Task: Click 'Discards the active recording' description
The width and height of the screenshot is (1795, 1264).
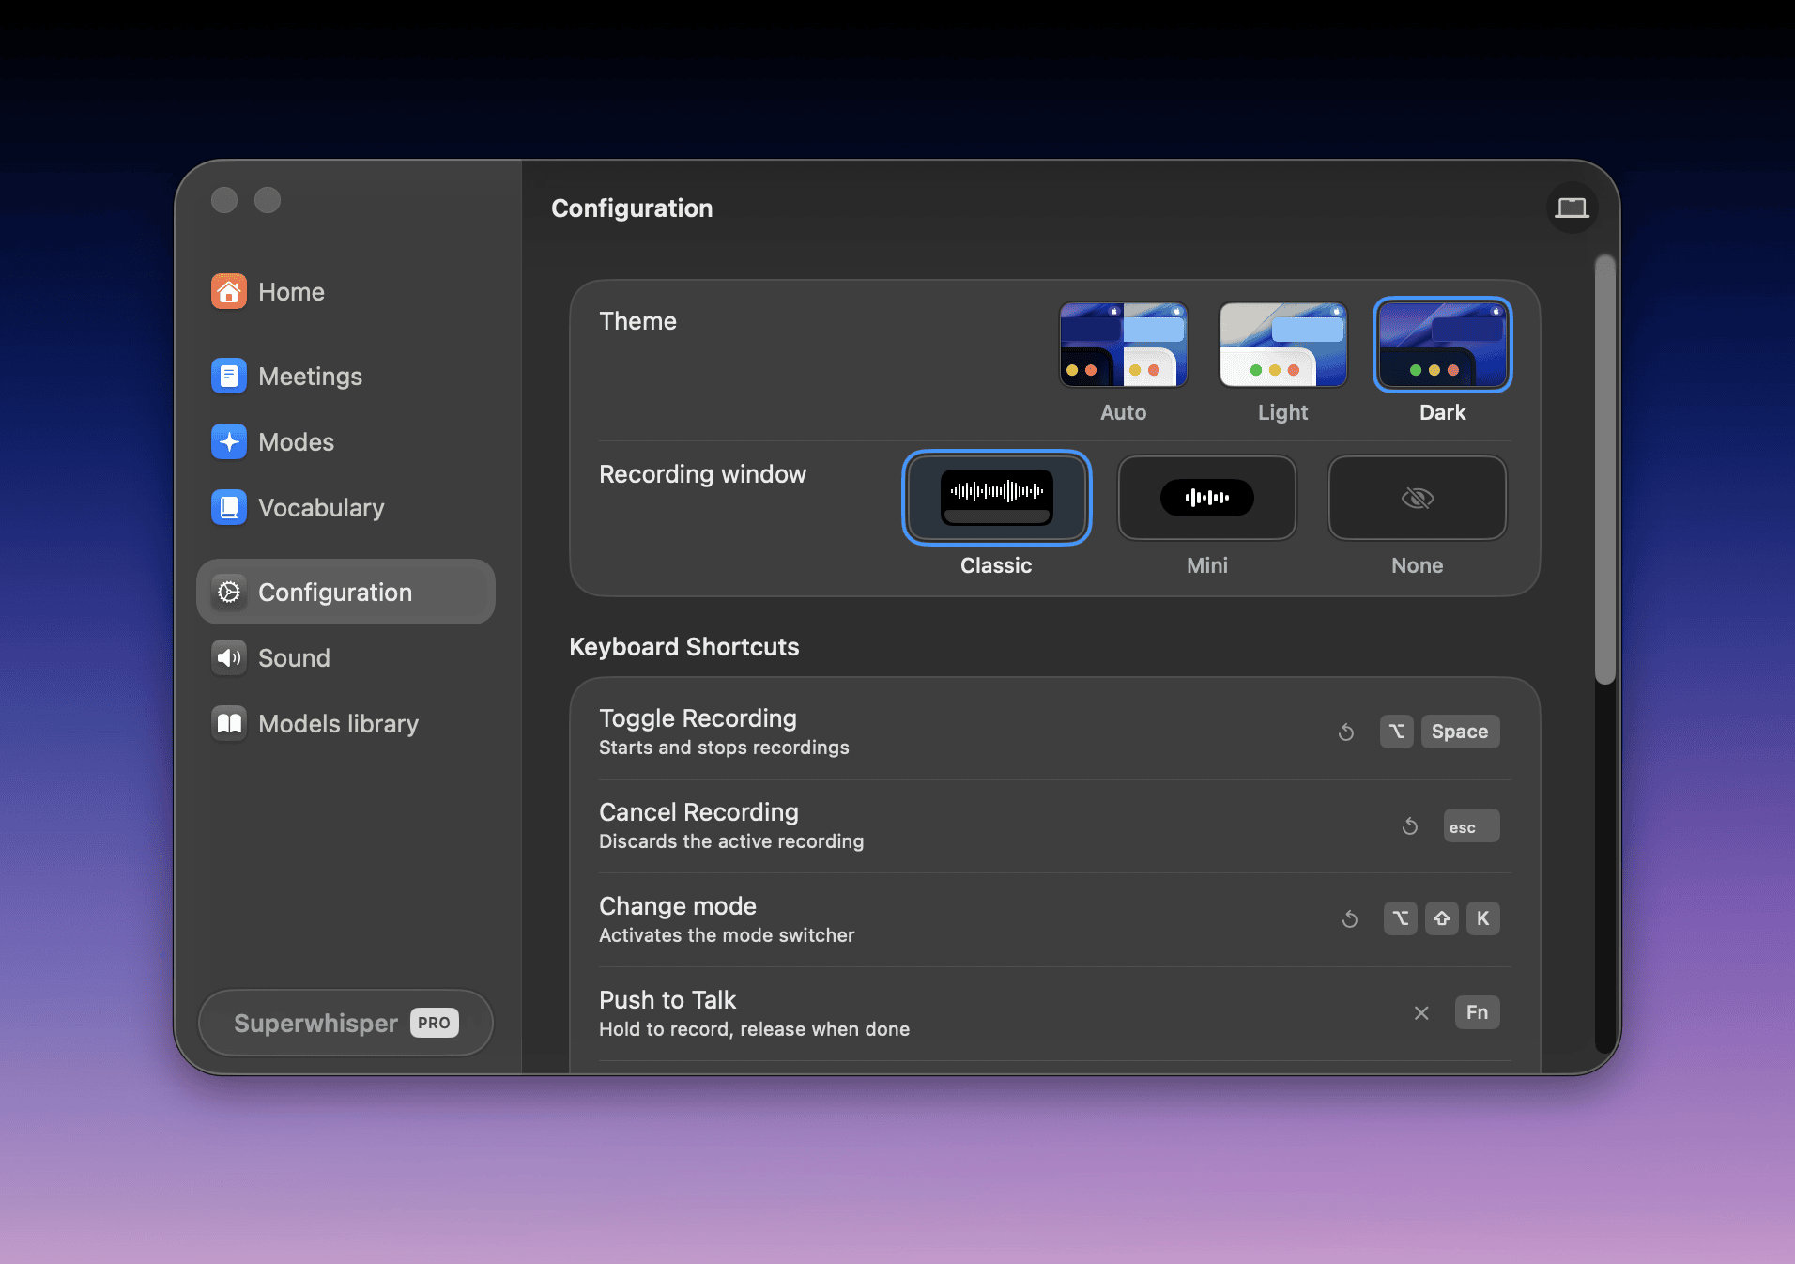Action: pyautogui.click(x=731, y=841)
